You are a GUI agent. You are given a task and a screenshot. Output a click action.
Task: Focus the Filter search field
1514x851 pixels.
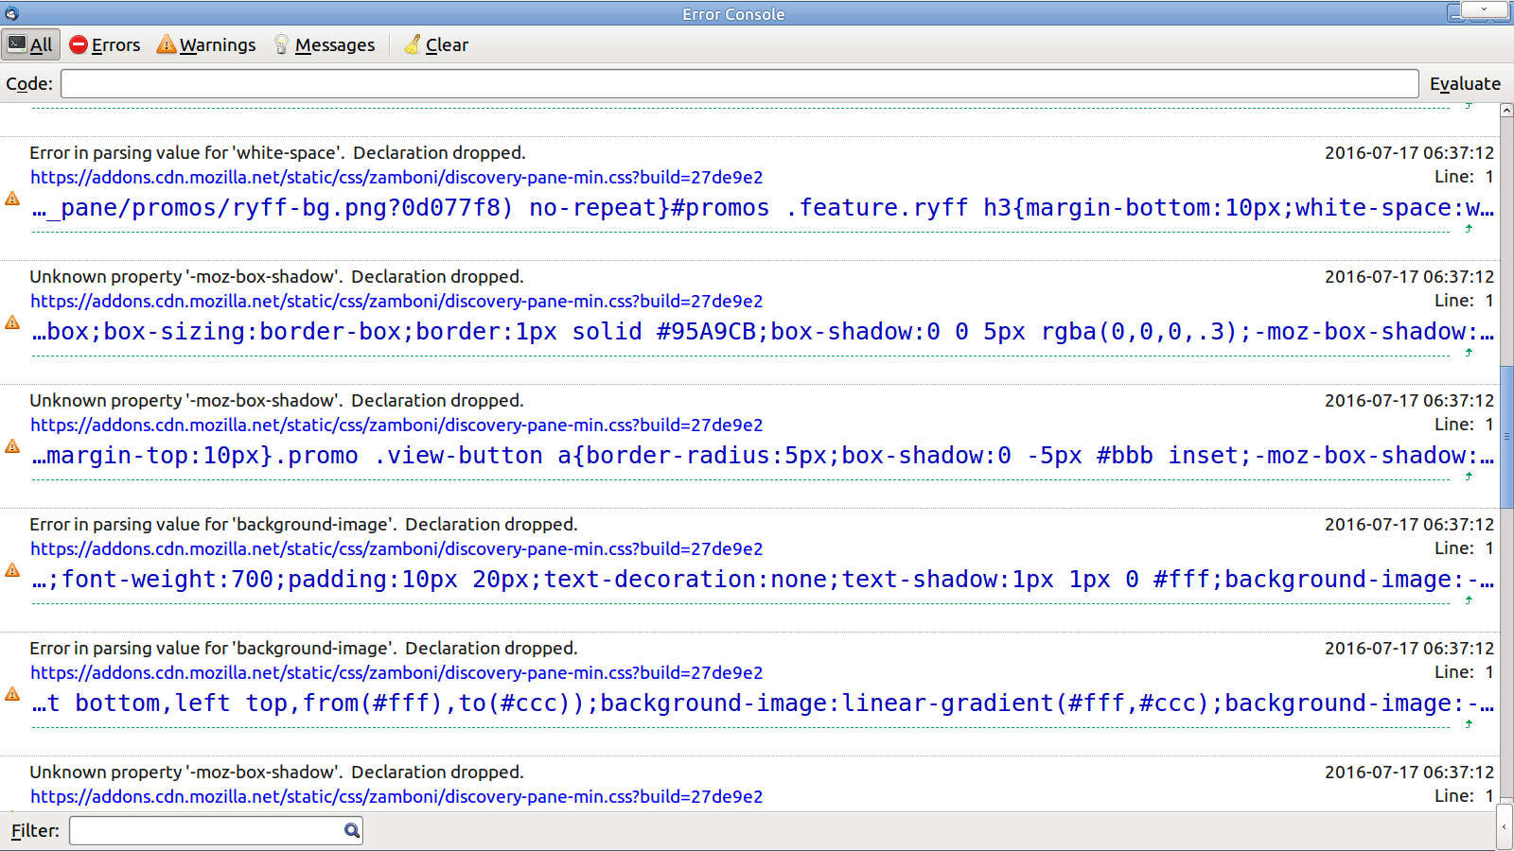(x=216, y=830)
